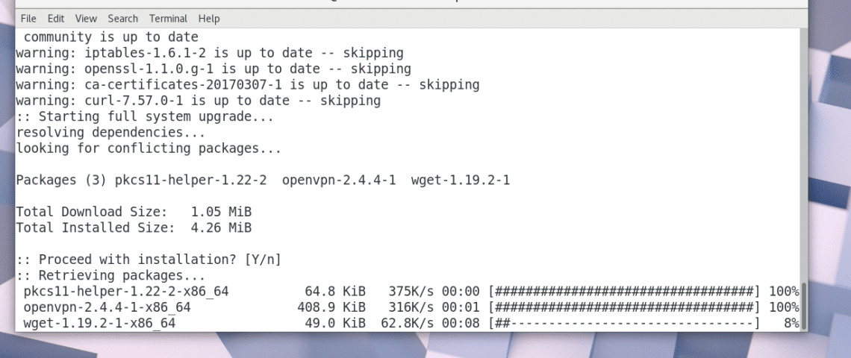Viewport: 851px width, 358px height.
Task: Click the openvpn download progress bar
Action: [x=624, y=307]
